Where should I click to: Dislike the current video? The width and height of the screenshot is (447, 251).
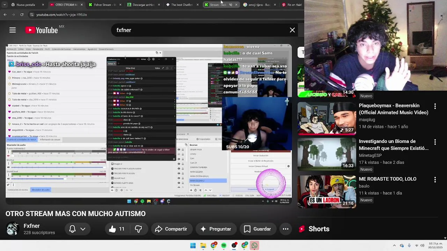138,229
